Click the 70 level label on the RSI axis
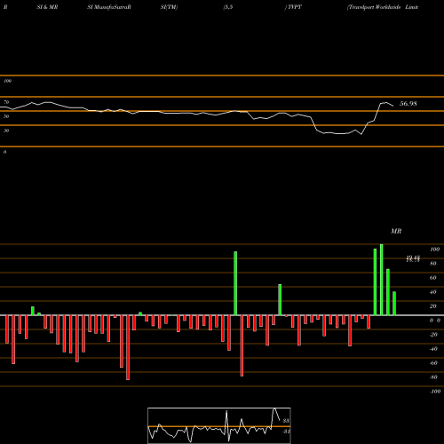This screenshot has height=444, width=444. tap(6, 102)
